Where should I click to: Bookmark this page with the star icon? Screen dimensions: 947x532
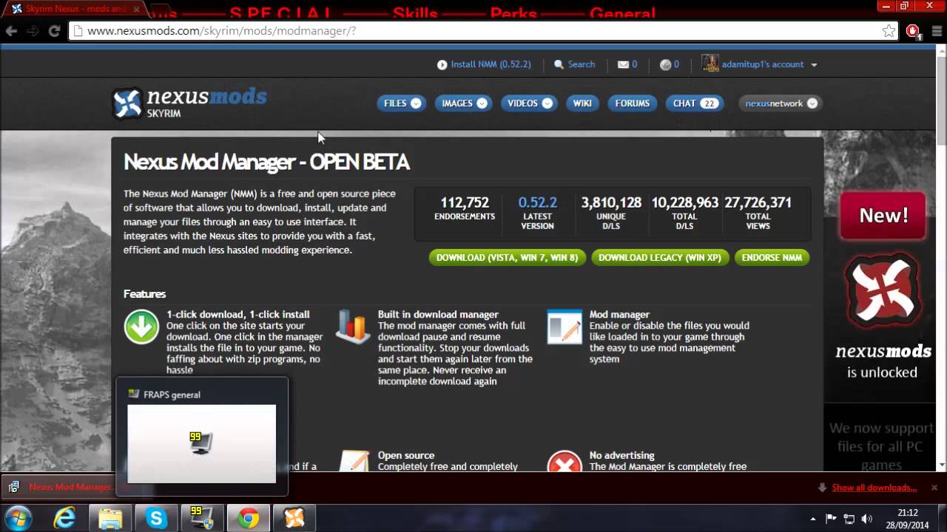pyautogui.click(x=889, y=31)
